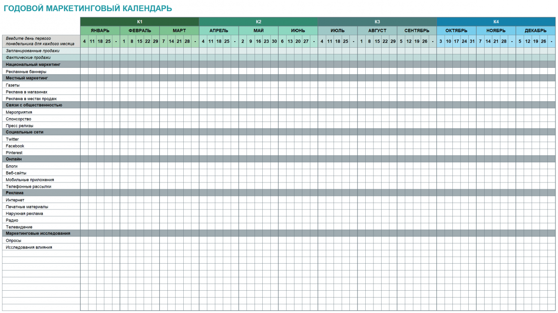This screenshot has width=558, height=313.
Task: Click date 30 under МАЙ
Action: (x=274, y=41)
